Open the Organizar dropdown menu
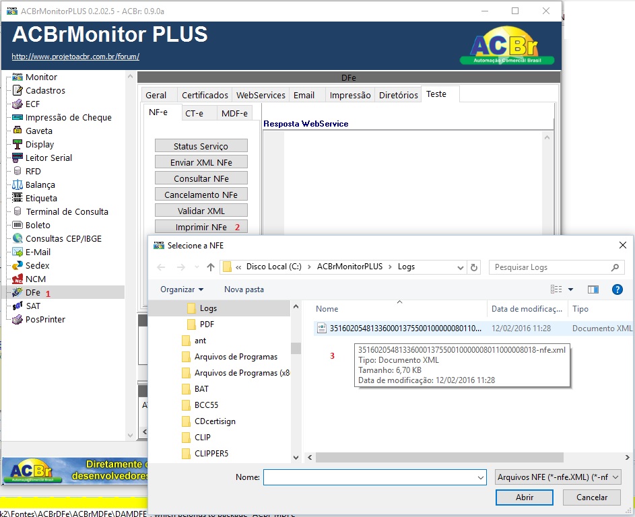This screenshot has height=517, width=635. (x=182, y=289)
